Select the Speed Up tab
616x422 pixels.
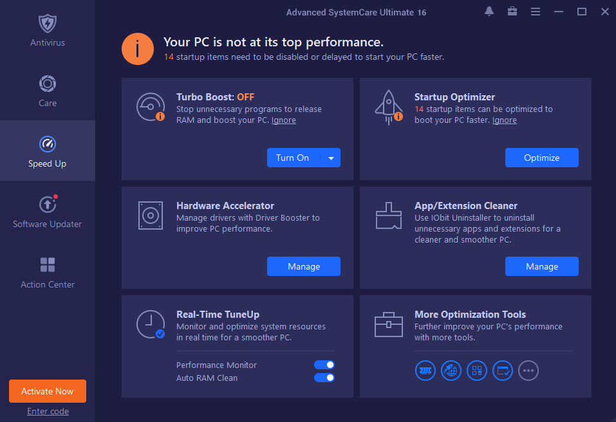coord(48,151)
